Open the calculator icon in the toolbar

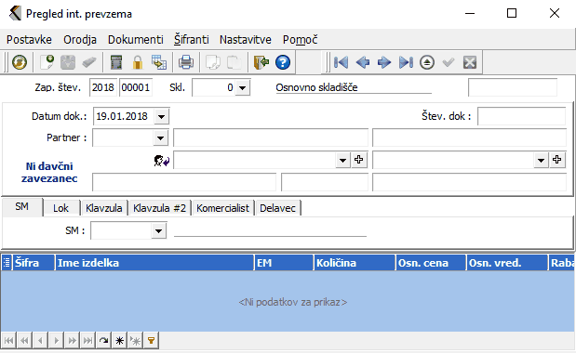pos(116,62)
